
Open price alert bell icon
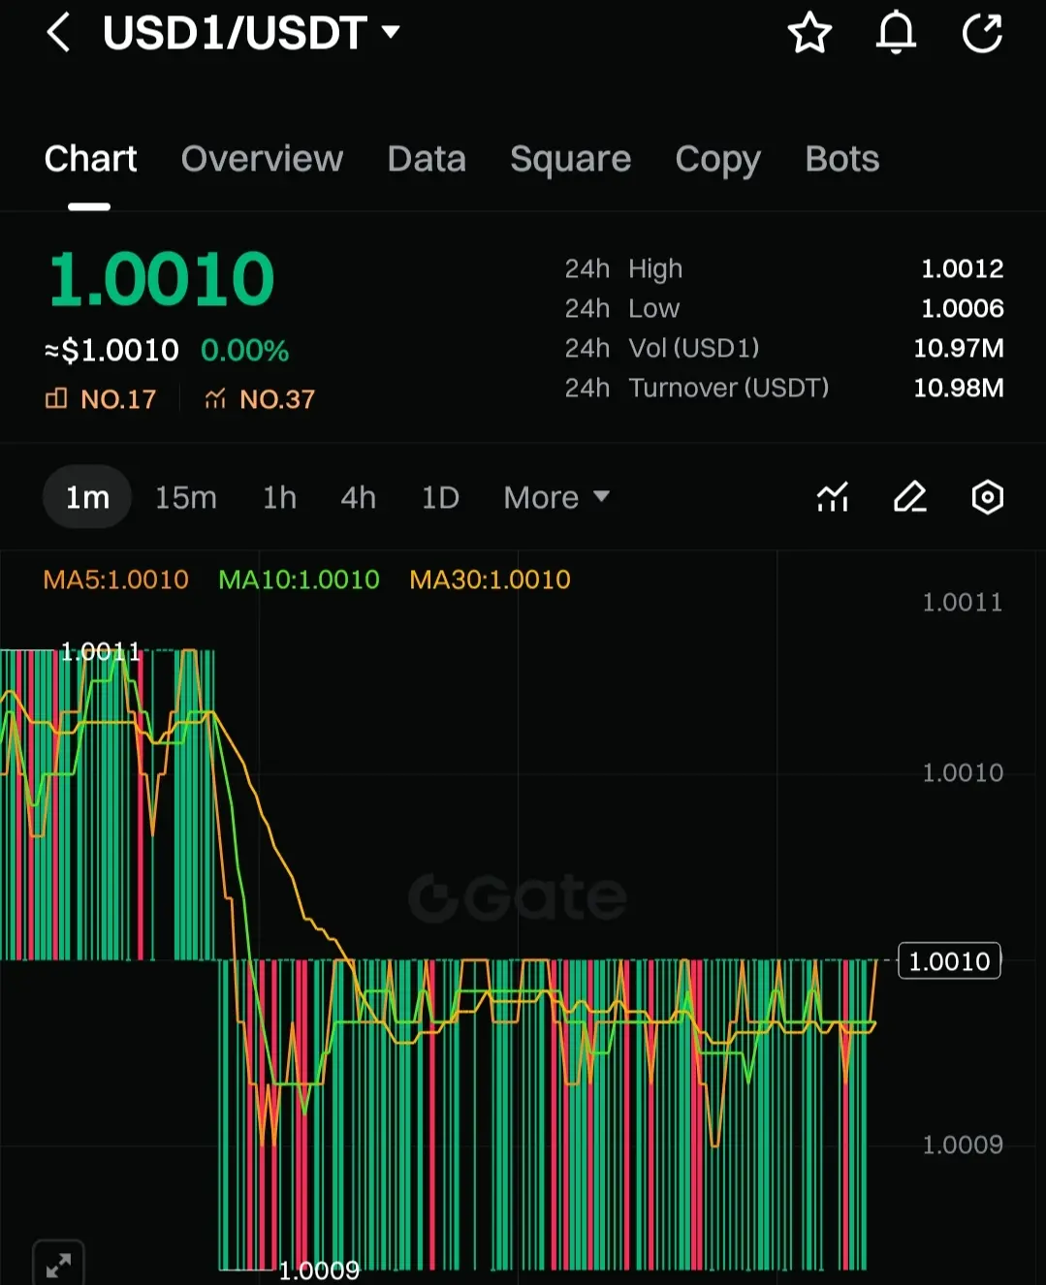pyautogui.click(x=896, y=33)
